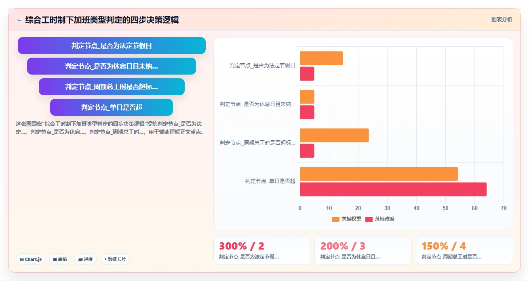The height and width of the screenshot is (281, 529).
Task: Click x-axis tick value 30
Action: (387, 208)
